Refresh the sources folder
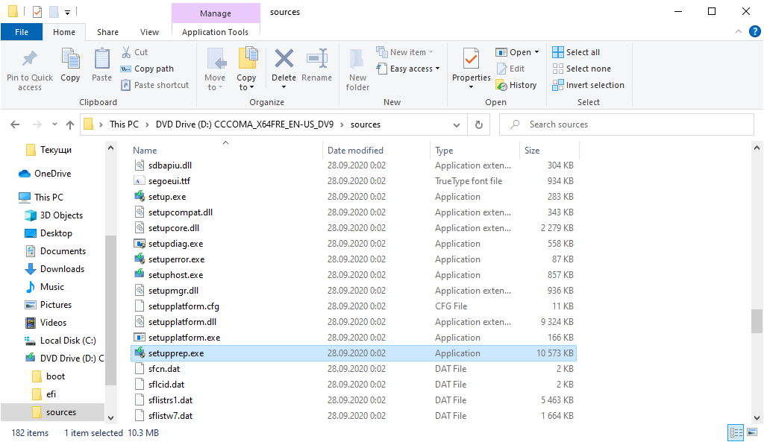This screenshot has width=764, height=442. (x=479, y=125)
